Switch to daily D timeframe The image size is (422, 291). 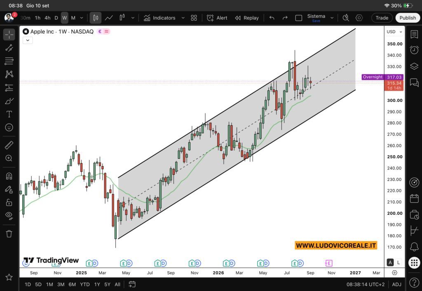coord(56,18)
